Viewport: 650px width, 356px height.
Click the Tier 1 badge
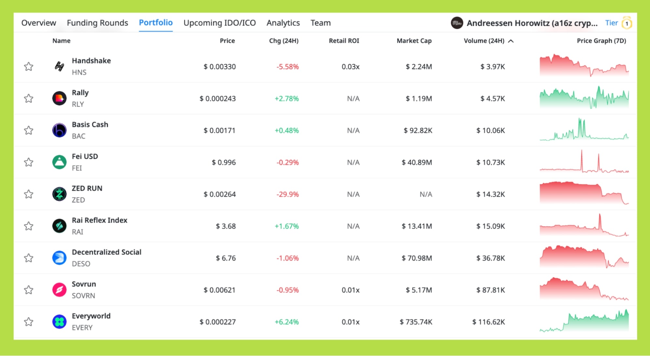626,23
